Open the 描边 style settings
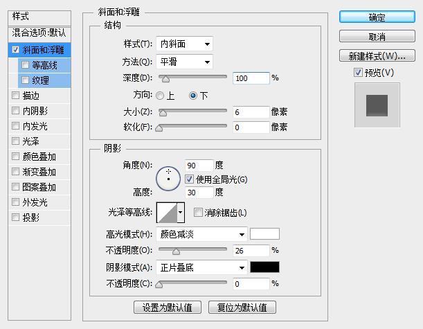The image size is (423, 329). 31,96
